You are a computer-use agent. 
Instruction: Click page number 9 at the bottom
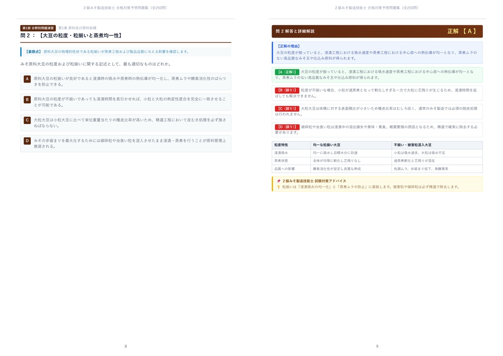(x=377, y=346)
